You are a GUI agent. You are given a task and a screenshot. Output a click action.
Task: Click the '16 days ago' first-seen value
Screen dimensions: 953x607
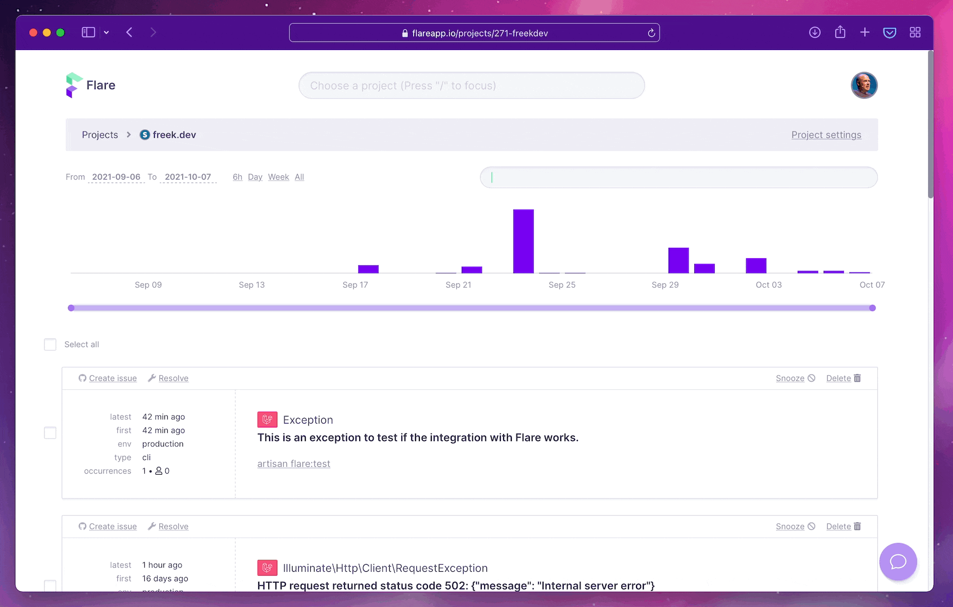coord(165,578)
